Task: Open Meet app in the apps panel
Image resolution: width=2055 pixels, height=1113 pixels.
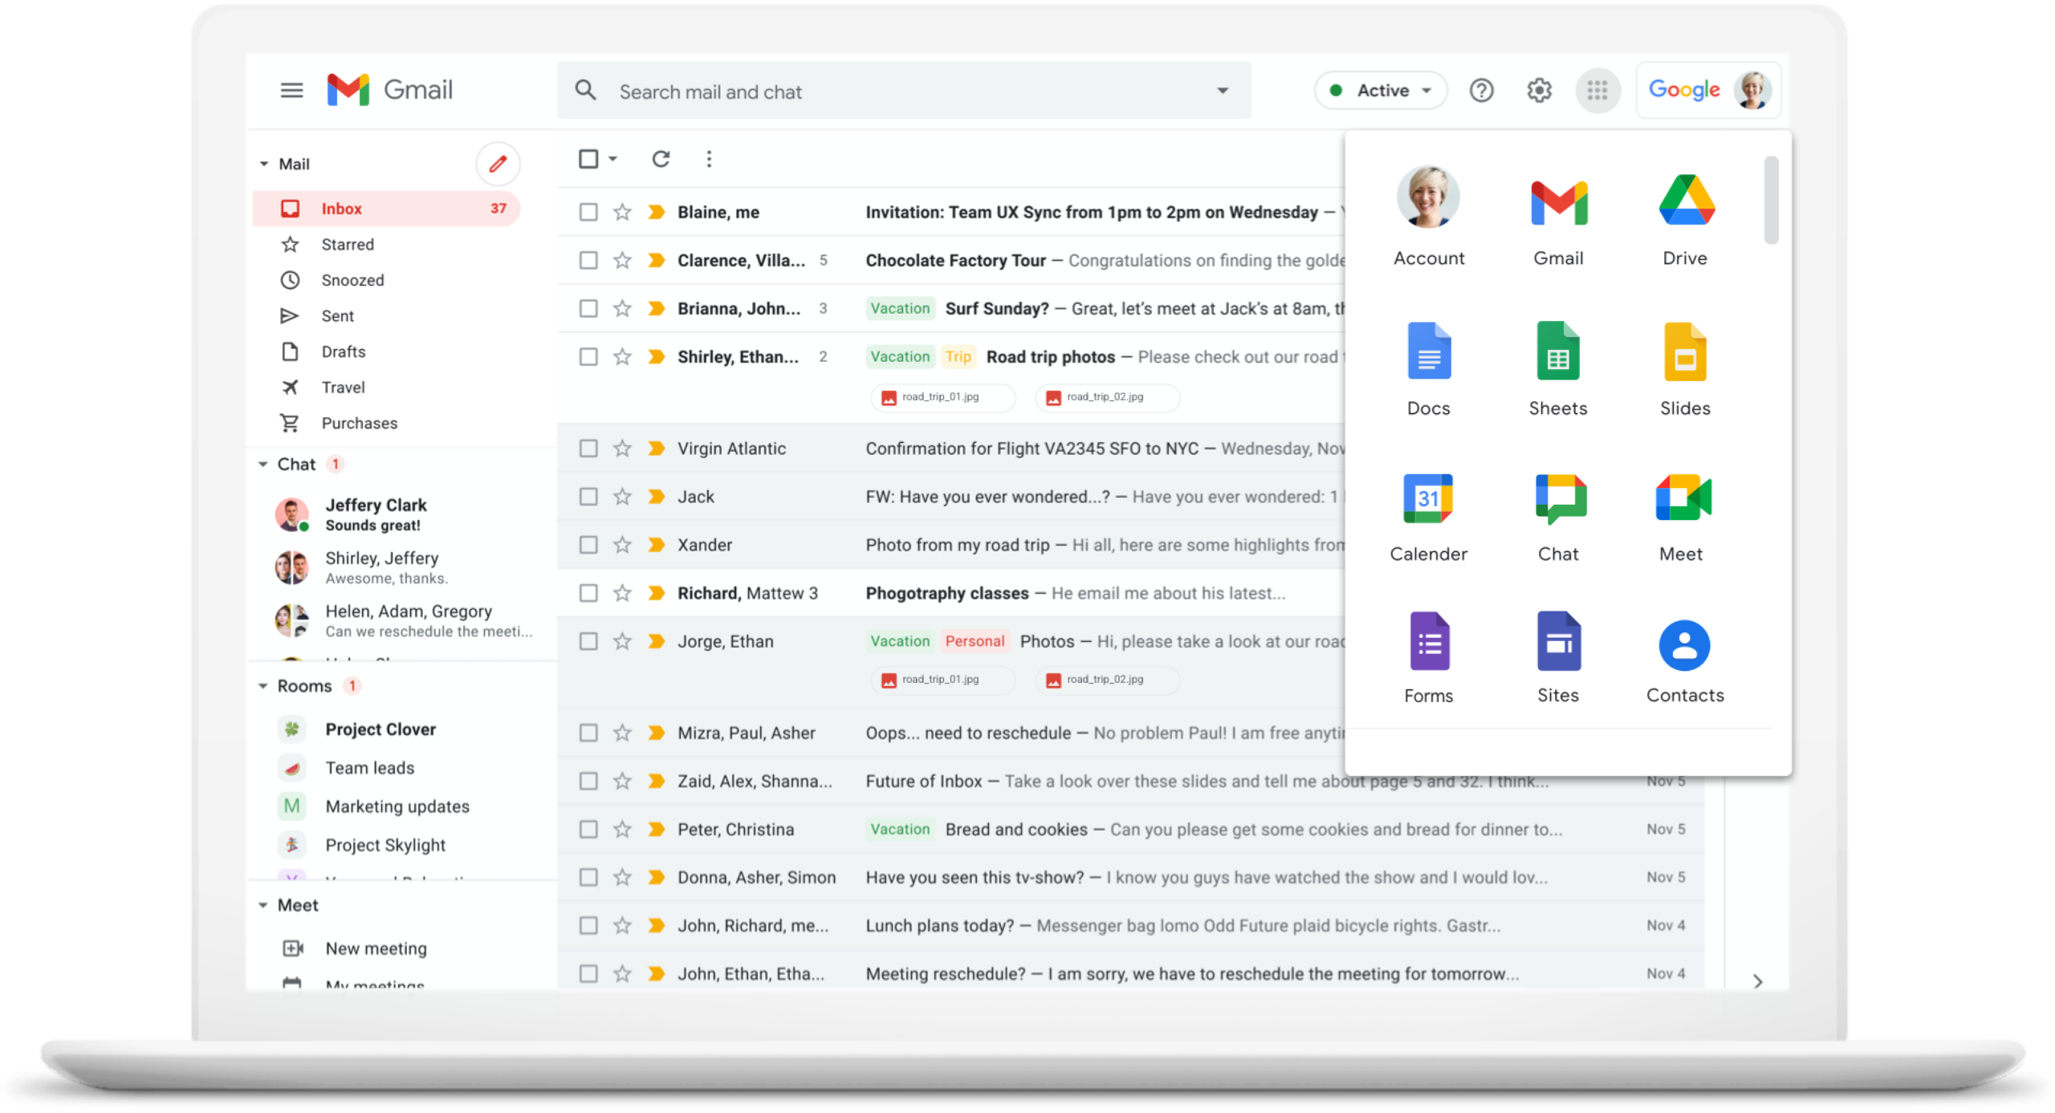Action: 1683,518
